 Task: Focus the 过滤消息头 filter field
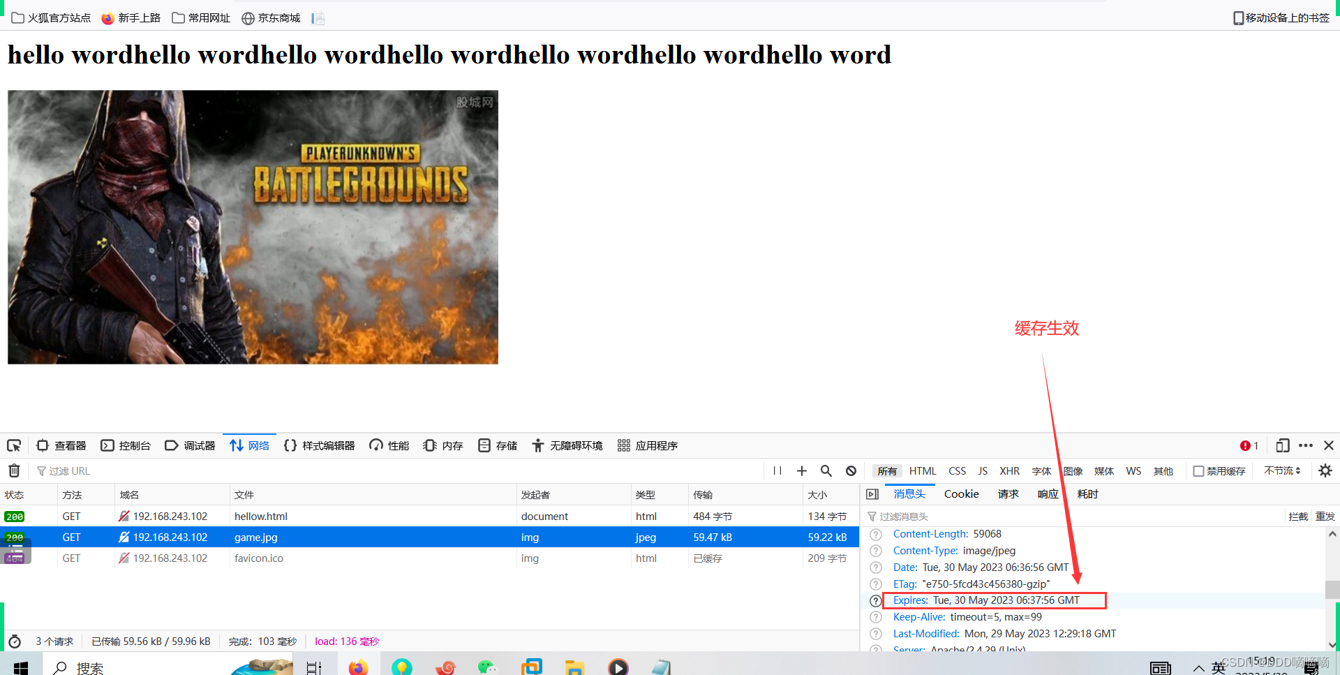[1073, 517]
